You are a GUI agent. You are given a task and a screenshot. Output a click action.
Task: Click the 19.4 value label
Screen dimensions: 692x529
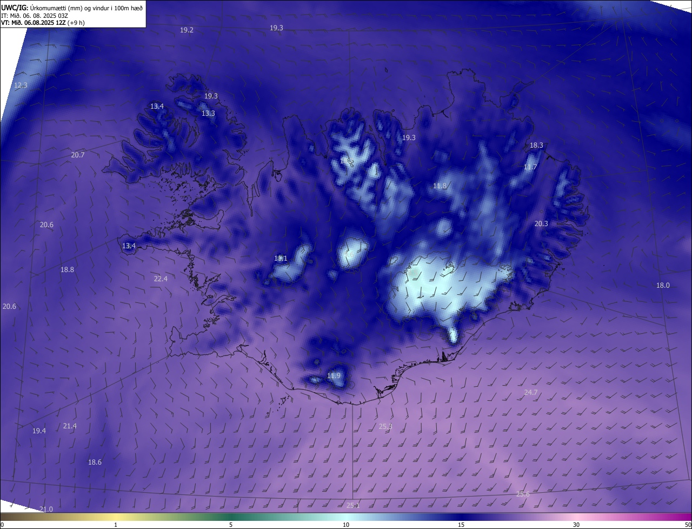pos(39,431)
